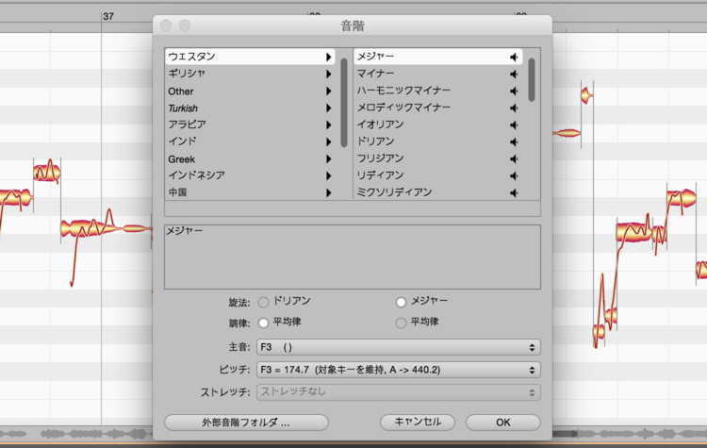Viewport: 707px width, 448px height.
Task: Preview the ドリアン scale via speaker icon
Action: pyautogui.click(x=514, y=141)
